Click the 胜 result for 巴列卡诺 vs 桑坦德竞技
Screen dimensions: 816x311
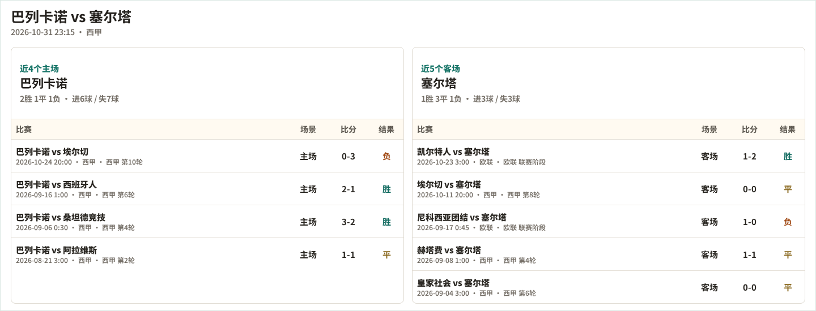tap(386, 222)
